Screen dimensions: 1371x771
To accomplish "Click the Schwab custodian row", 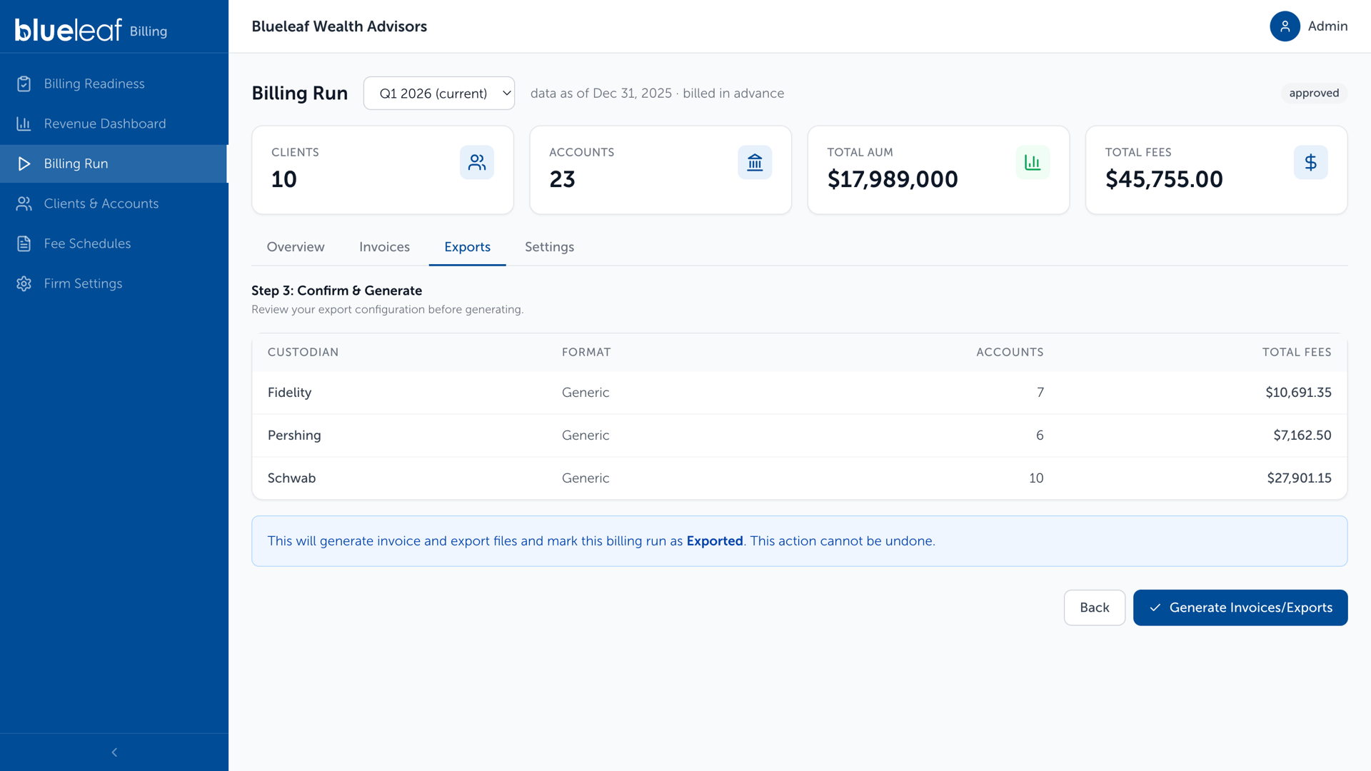I will [799, 478].
